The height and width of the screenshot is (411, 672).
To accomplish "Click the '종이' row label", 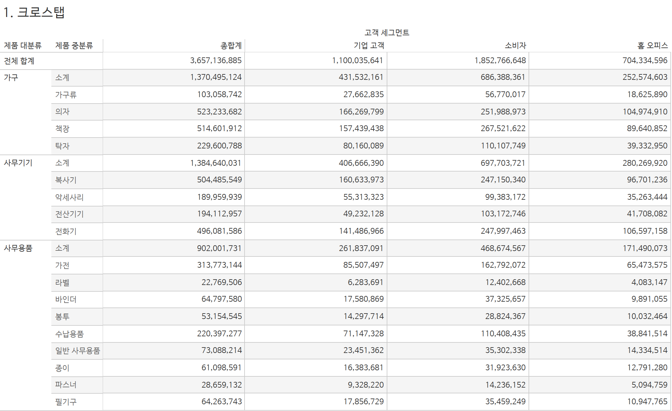I will 62,368.
